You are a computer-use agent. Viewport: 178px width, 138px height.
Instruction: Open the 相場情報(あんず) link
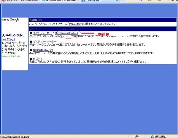click(x=43, y=50)
